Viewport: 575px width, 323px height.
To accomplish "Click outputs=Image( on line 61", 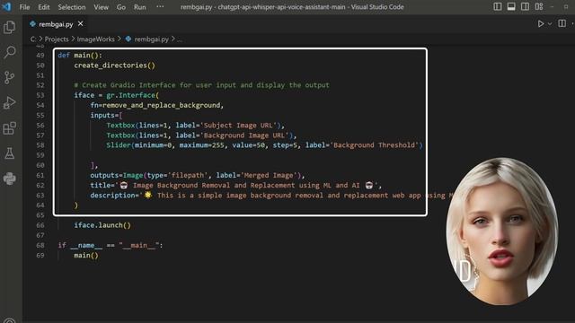I will pyautogui.click(x=119, y=175).
